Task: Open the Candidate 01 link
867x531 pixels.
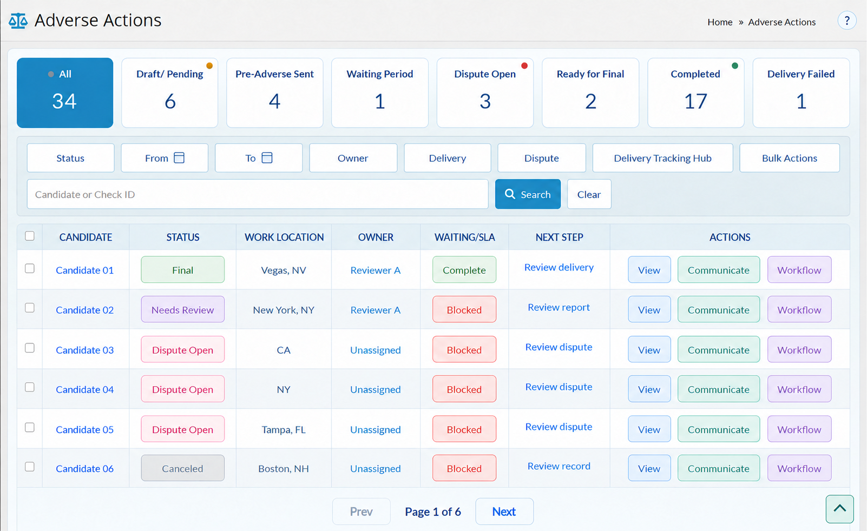Action: tap(85, 270)
